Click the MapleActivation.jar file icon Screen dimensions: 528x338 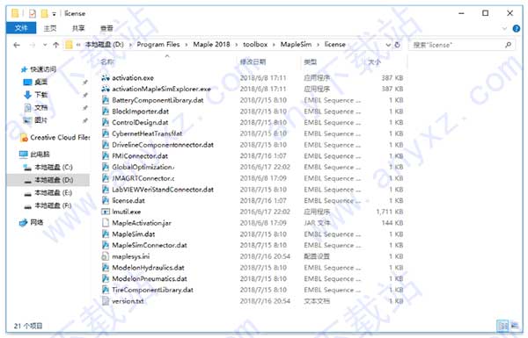(x=106, y=223)
